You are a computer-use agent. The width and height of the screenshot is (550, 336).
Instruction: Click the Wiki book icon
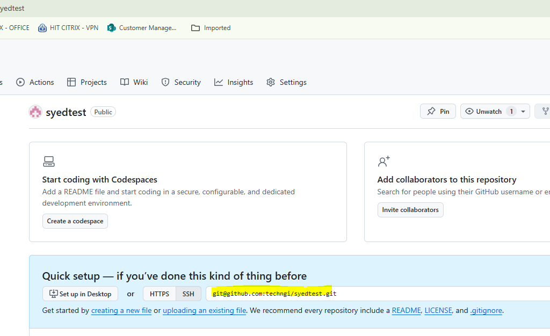[125, 82]
